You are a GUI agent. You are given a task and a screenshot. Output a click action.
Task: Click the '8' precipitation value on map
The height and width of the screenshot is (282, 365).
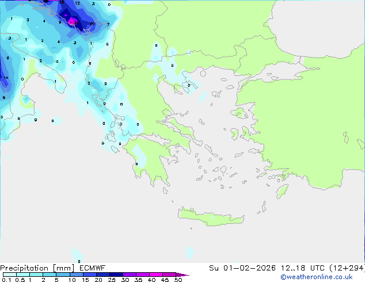coord(7,58)
